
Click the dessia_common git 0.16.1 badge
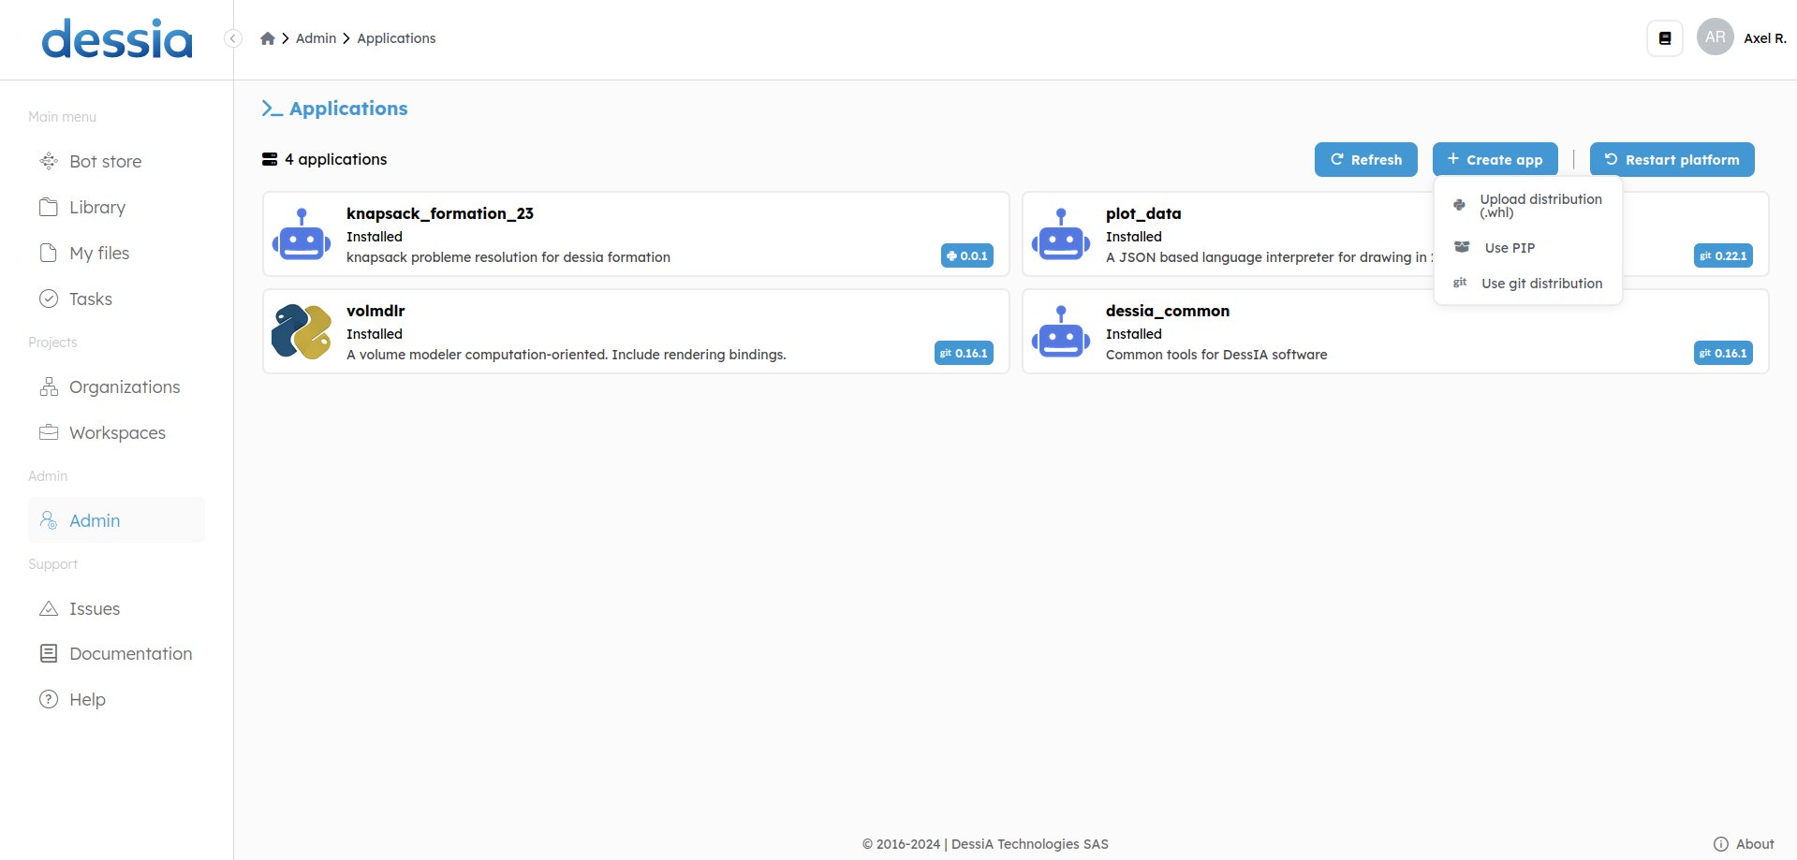[x=1723, y=353]
